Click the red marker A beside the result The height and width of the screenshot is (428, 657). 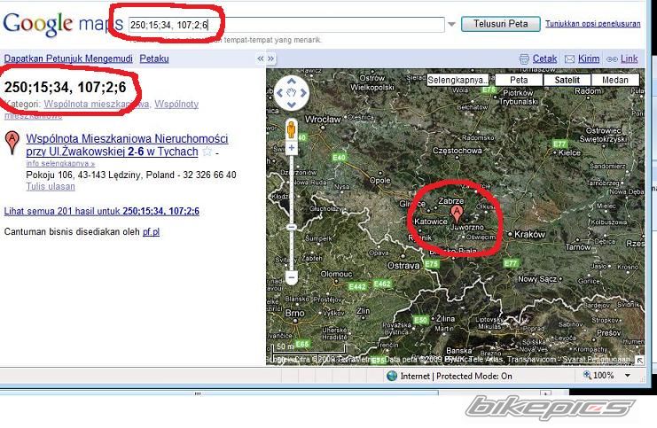(12, 142)
